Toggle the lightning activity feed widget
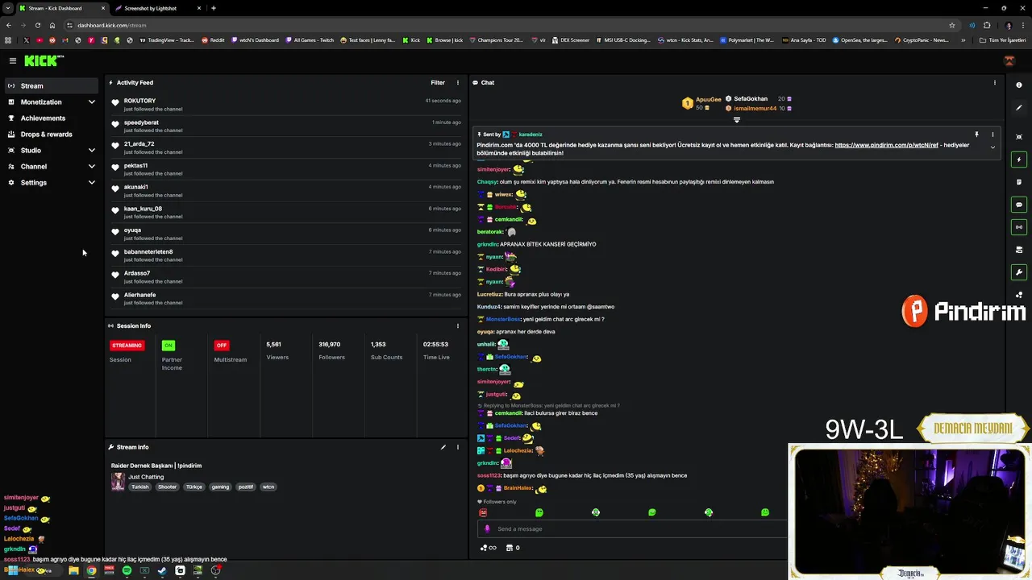This screenshot has width=1032, height=580. coord(1019,159)
